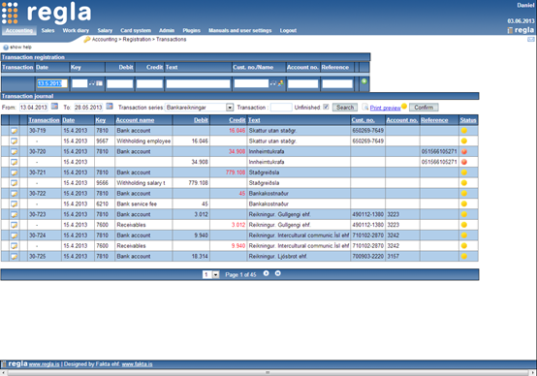
Task: Click the regla logo at top left
Action: tap(47, 13)
